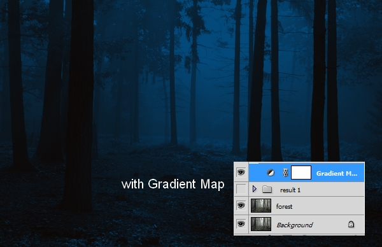Image resolution: width=382 pixels, height=247 pixels.
Task: Click the result 1 group folder icon
Action: 267,189
